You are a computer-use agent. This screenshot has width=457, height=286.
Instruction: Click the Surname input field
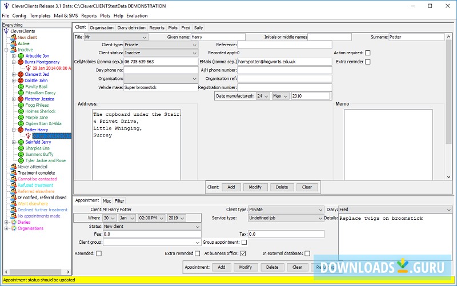point(416,37)
